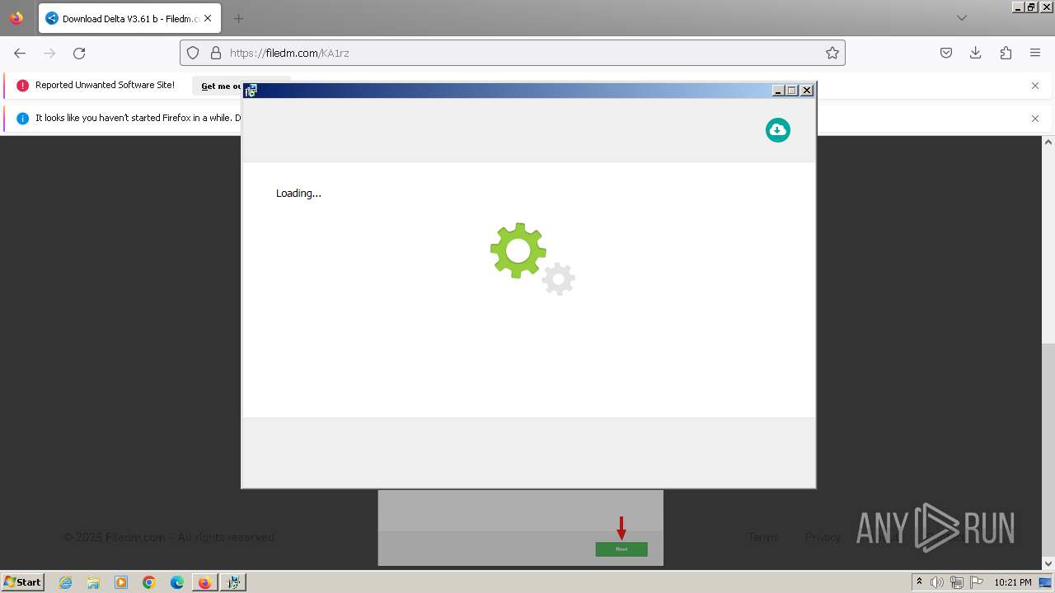Open Action Center flag icon

click(x=977, y=582)
